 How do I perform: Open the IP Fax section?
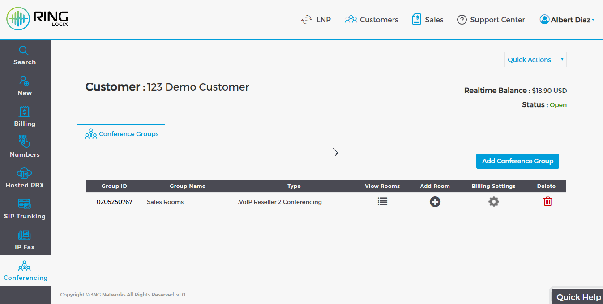coord(25,241)
